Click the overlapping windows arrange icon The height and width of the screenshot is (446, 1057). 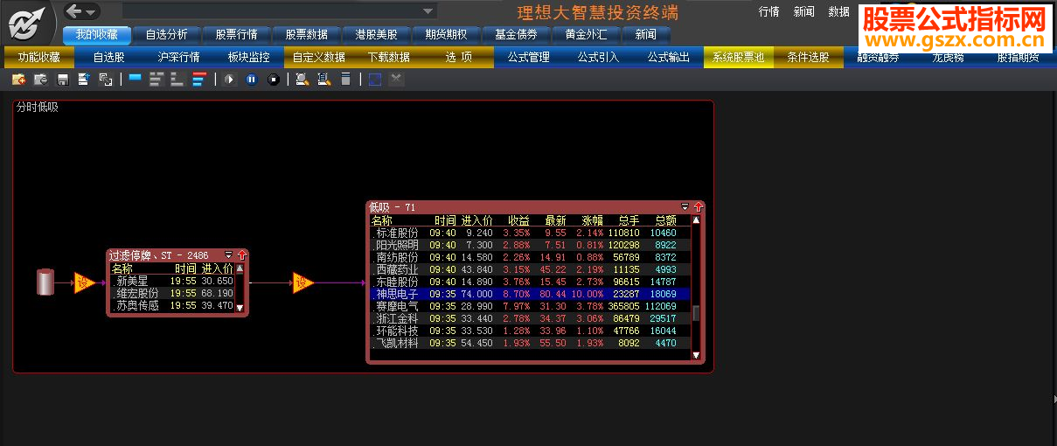click(106, 80)
